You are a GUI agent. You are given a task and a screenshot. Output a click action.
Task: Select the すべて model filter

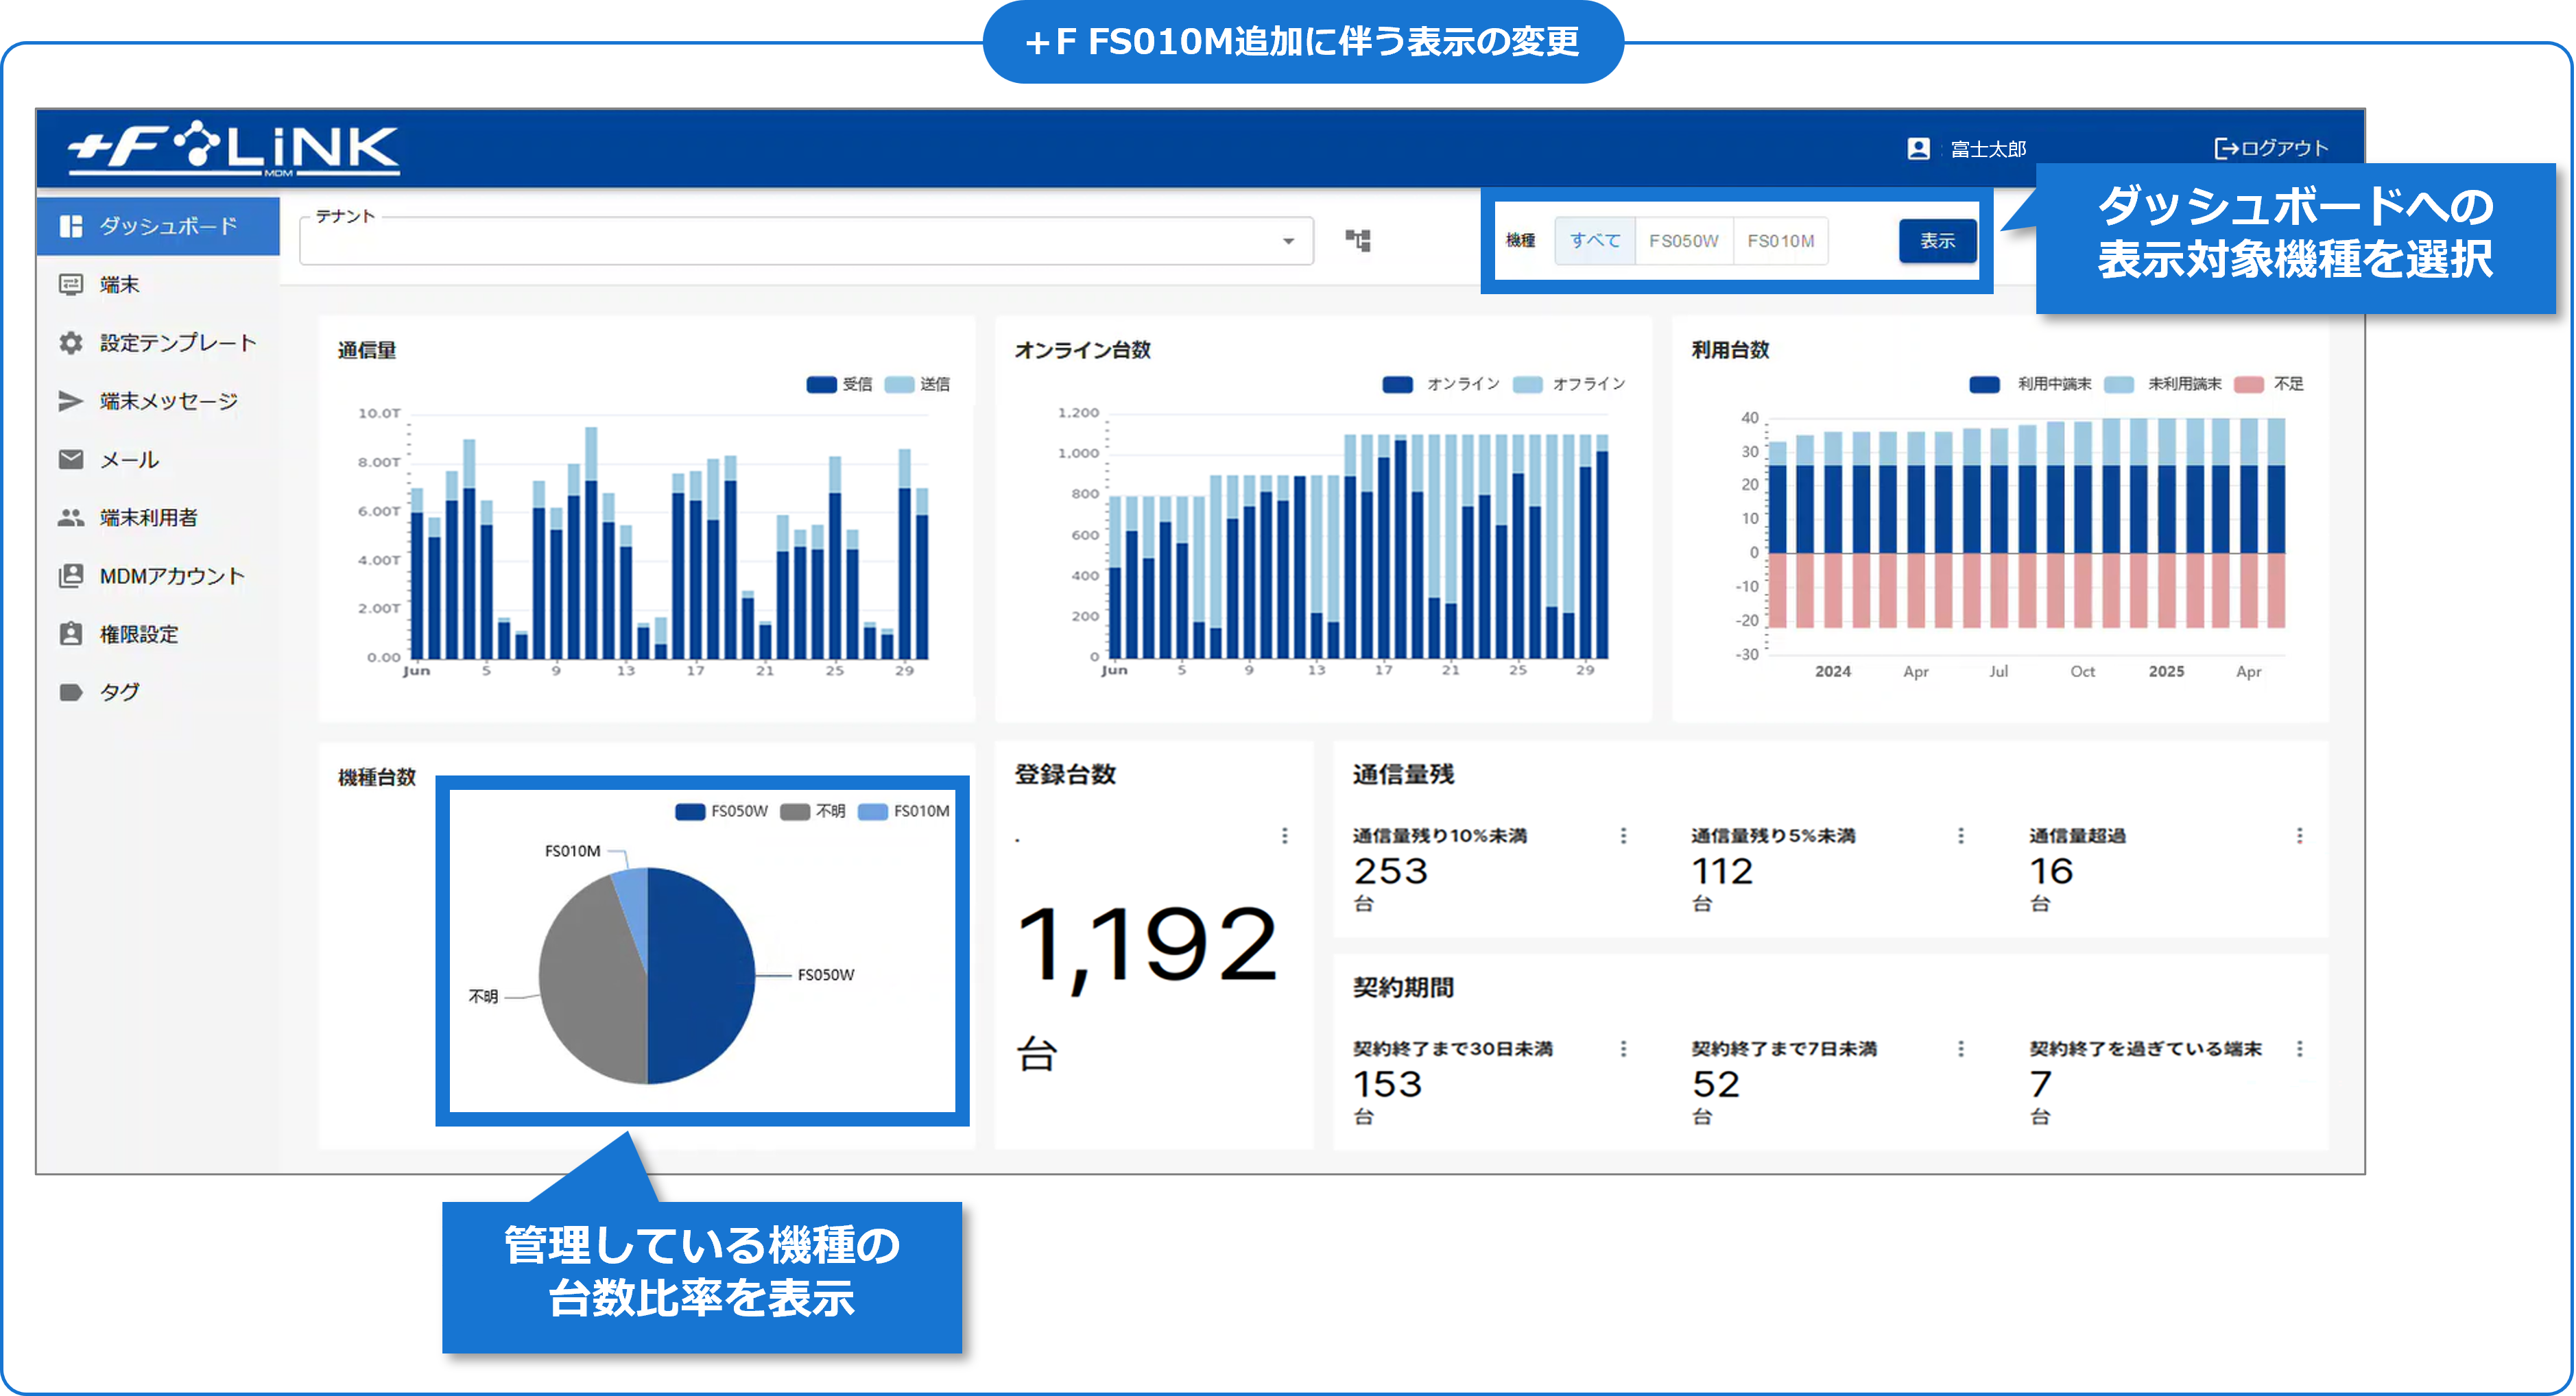[x=1594, y=241]
